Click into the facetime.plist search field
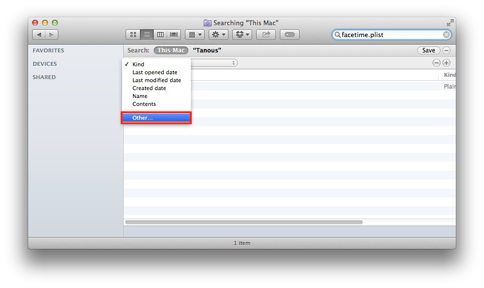The width and height of the screenshot is (484, 288). click(392, 35)
